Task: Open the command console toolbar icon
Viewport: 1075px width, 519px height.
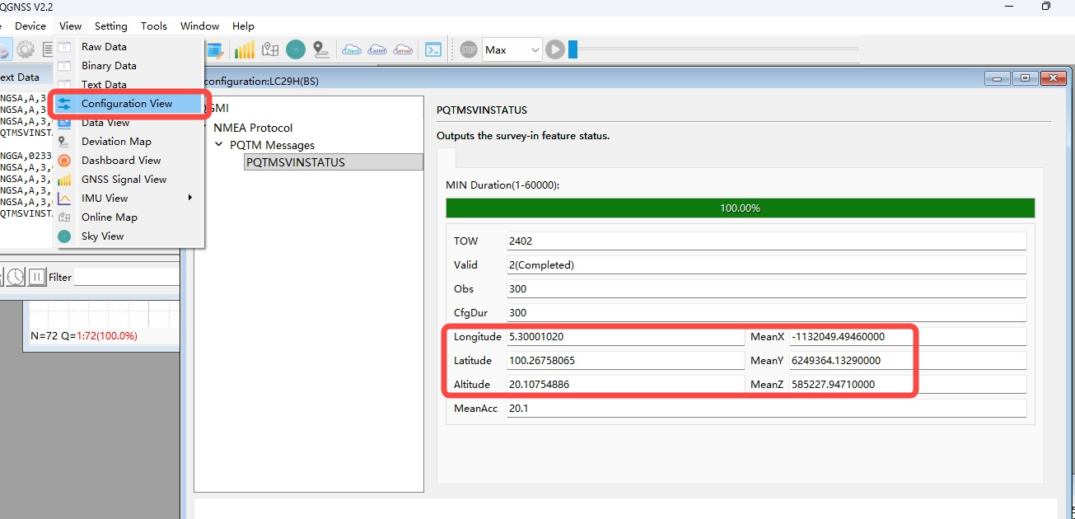Action: (x=433, y=50)
